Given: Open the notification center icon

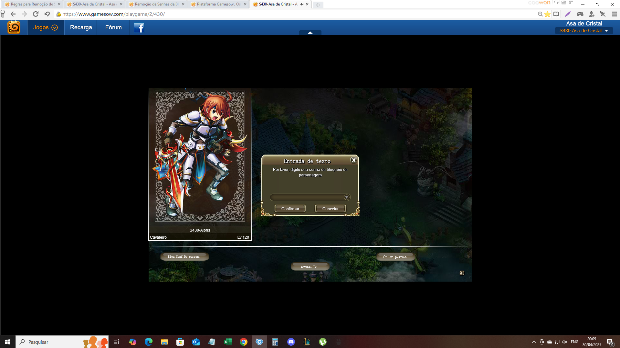Looking at the screenshot, I should 610,342.
